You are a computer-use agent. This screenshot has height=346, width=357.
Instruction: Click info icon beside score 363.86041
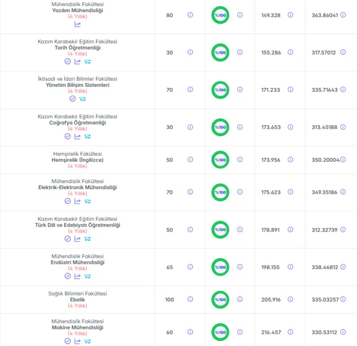click(x=343, y=15)
